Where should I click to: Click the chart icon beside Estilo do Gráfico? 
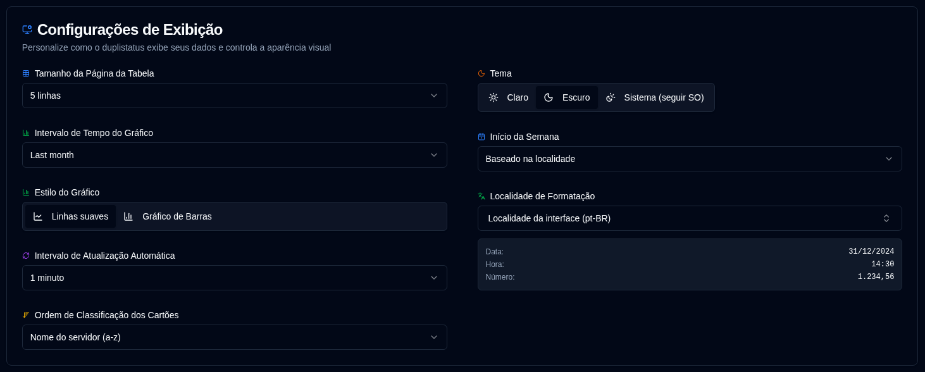point(26,192)
